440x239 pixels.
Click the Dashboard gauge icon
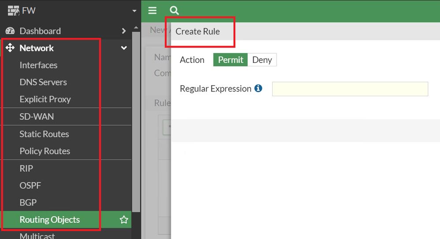click(10, 31)
